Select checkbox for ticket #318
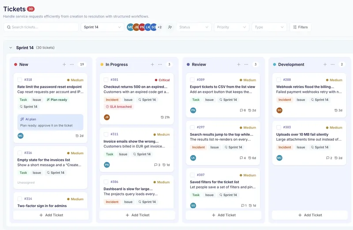 click(x=20, y=80)
